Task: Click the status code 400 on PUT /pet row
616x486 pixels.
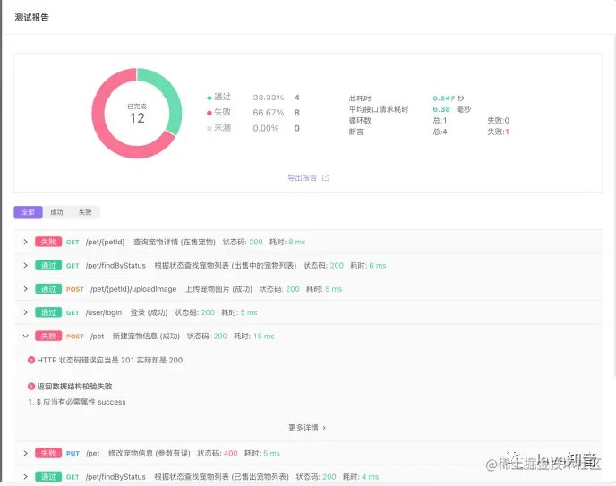Action: (x=231, y=453)
